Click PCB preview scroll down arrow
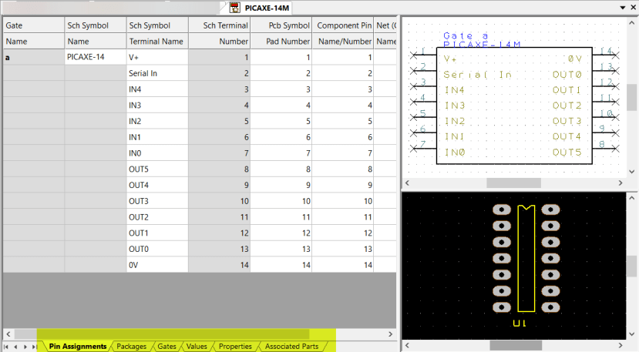This screenshot has width=639, height=352. click(x=631, y=334)
